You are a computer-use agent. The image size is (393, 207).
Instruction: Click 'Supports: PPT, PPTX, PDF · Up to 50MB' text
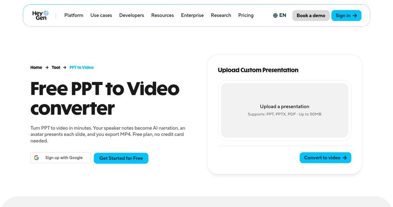(x=284, y=114)
